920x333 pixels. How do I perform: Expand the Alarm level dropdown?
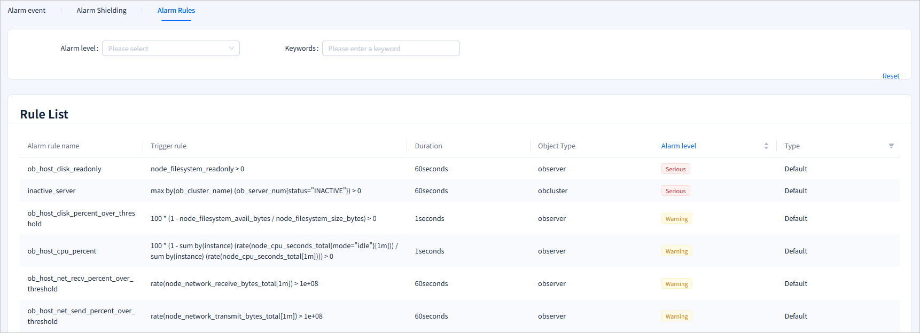click(170, 49)
